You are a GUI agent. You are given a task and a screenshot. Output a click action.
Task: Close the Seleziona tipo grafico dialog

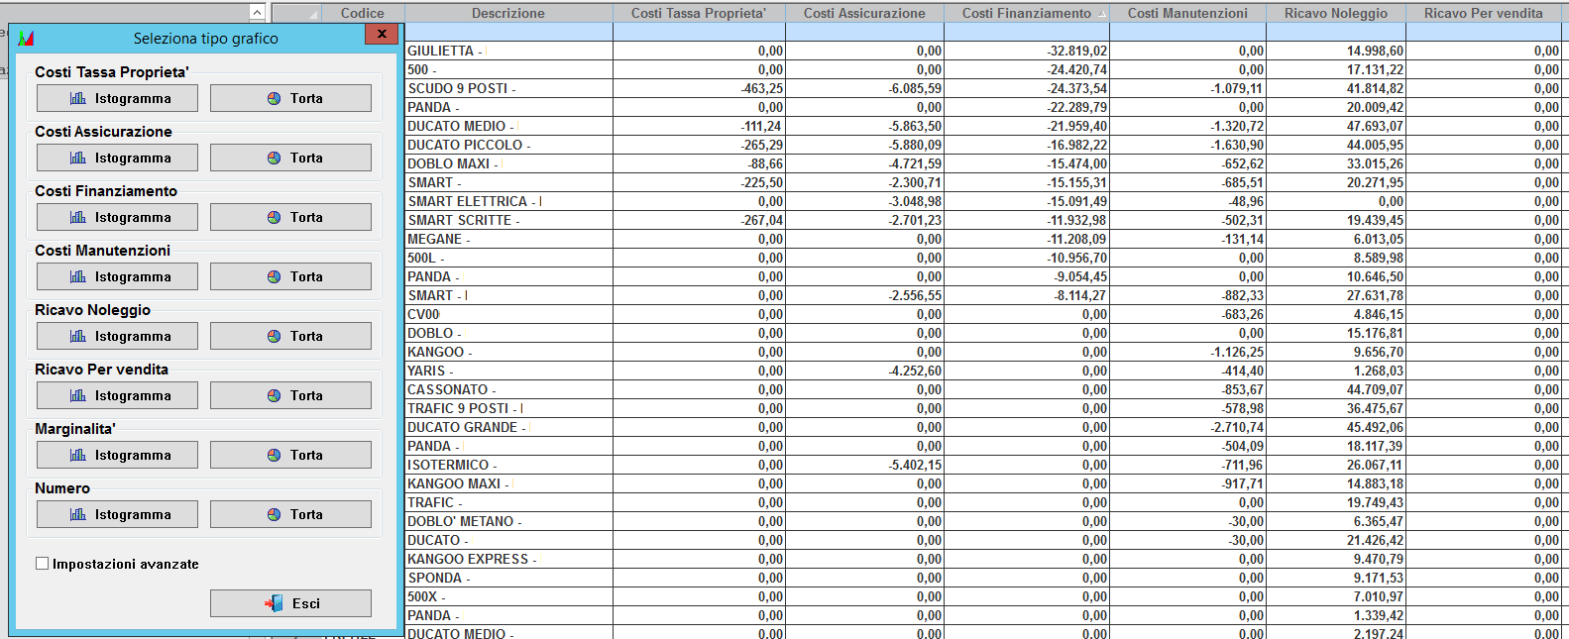[x=381, y=34]
